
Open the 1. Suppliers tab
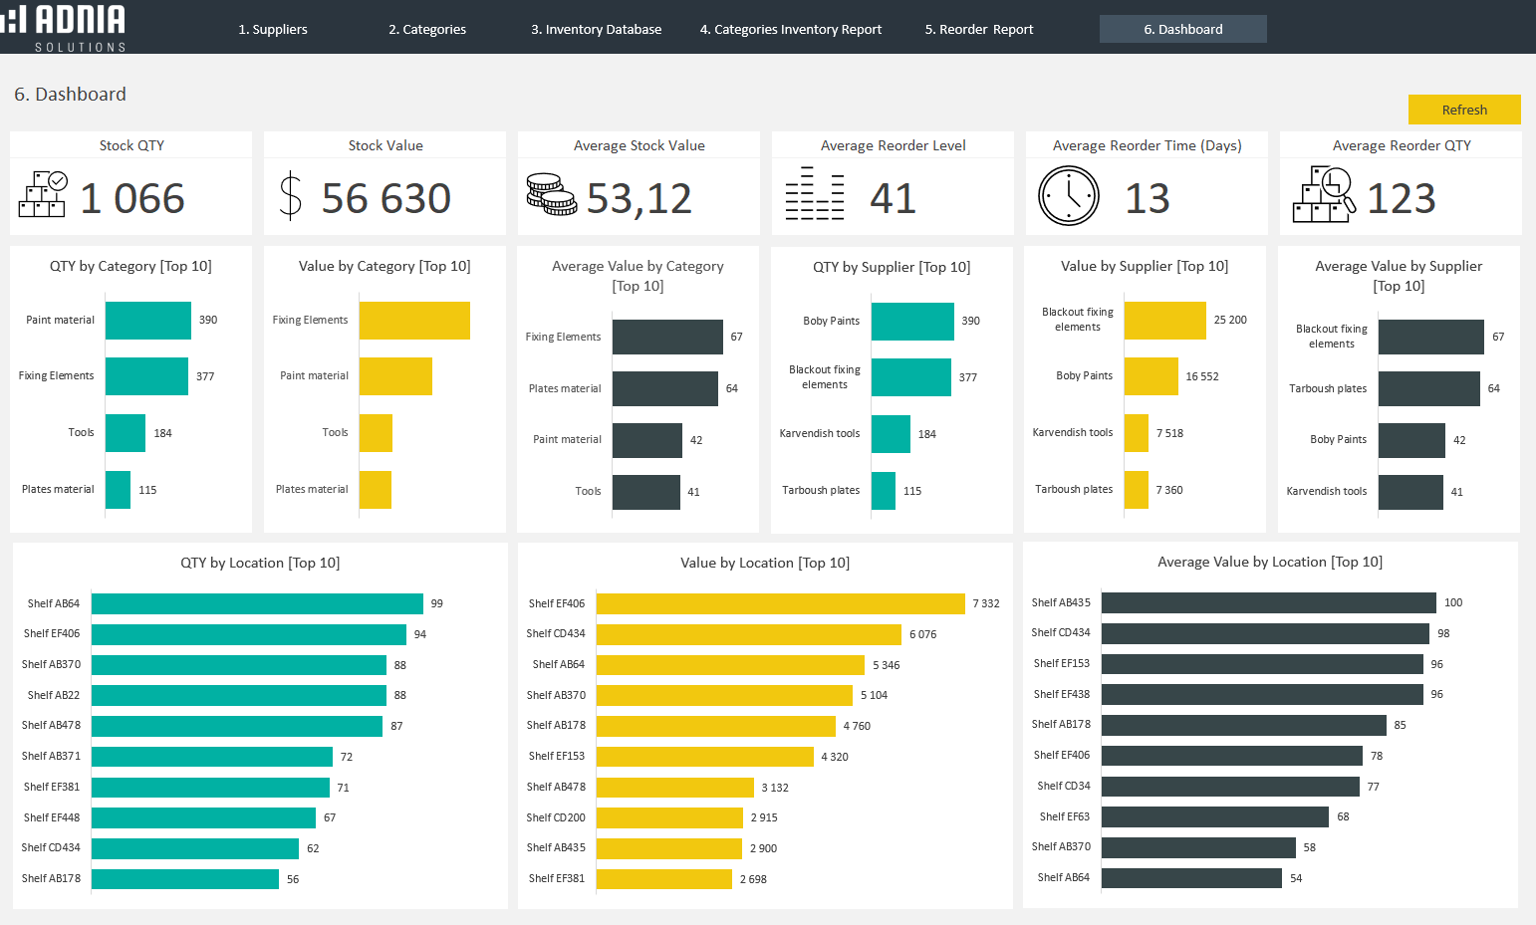273,30
